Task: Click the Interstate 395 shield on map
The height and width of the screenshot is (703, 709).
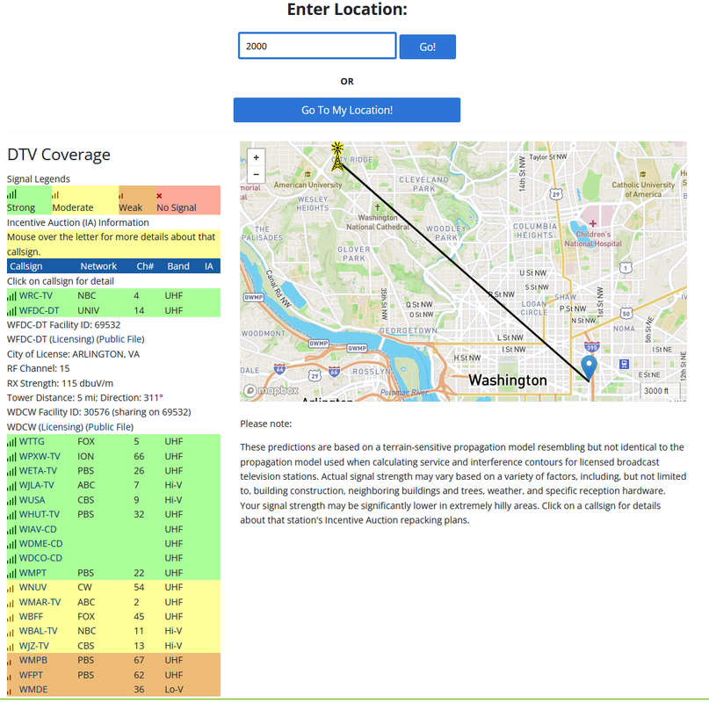Action: (x=591, y=347)
